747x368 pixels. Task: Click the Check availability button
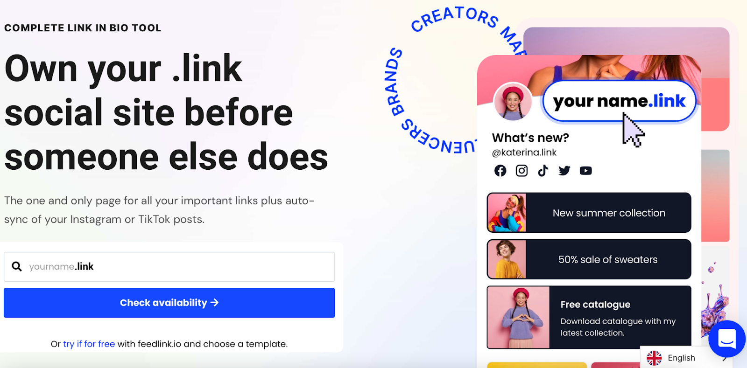click(x=169, y=303)
